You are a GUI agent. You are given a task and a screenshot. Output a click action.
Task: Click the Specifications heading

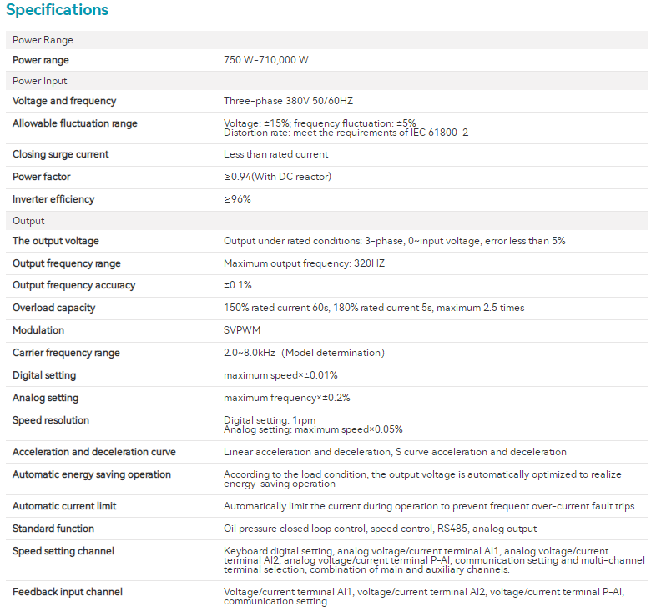pyautogui.click(x=58, y=11)
